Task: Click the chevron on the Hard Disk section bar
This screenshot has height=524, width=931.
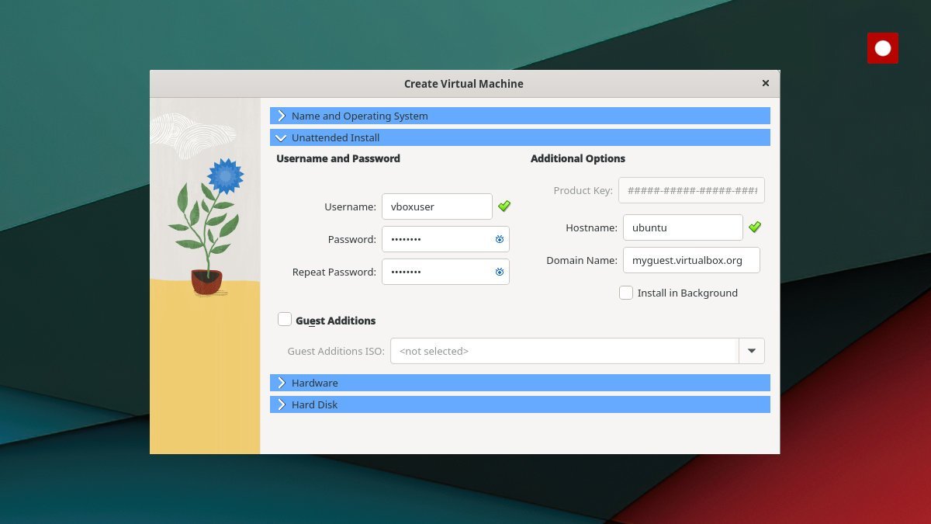Action: tap(281, 404)
